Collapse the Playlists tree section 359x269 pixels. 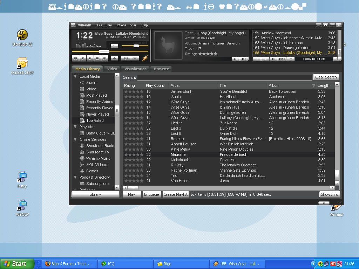(x=75, y=127)
